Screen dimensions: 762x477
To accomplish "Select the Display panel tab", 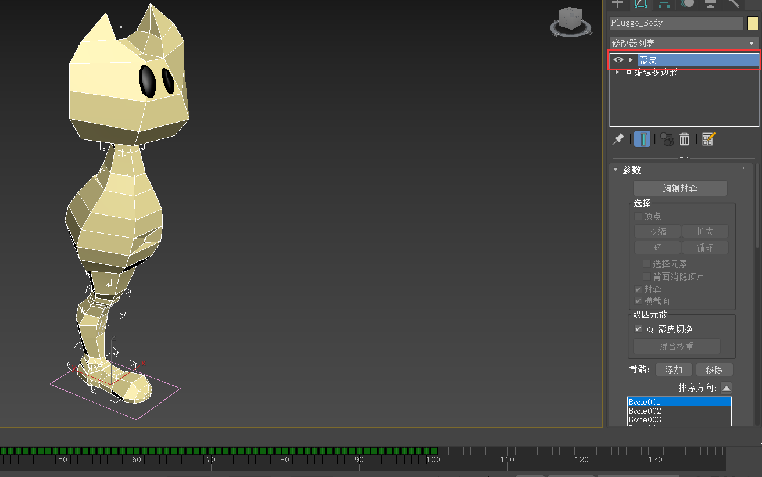I will pyautogui.click(x=710, y=5).
